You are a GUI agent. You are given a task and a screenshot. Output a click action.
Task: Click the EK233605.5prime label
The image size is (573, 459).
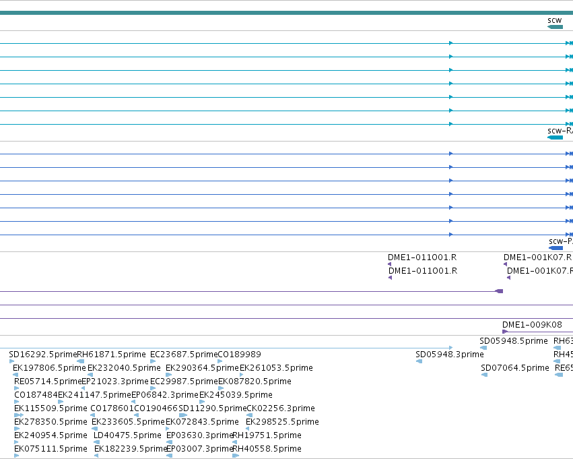128,422
